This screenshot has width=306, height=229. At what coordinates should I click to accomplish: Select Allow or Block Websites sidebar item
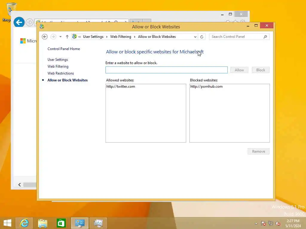coord(68,80)
